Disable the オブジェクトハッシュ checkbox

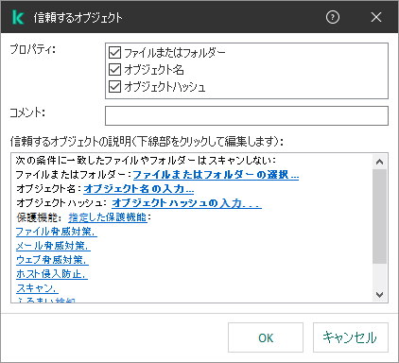pos(114,86)
